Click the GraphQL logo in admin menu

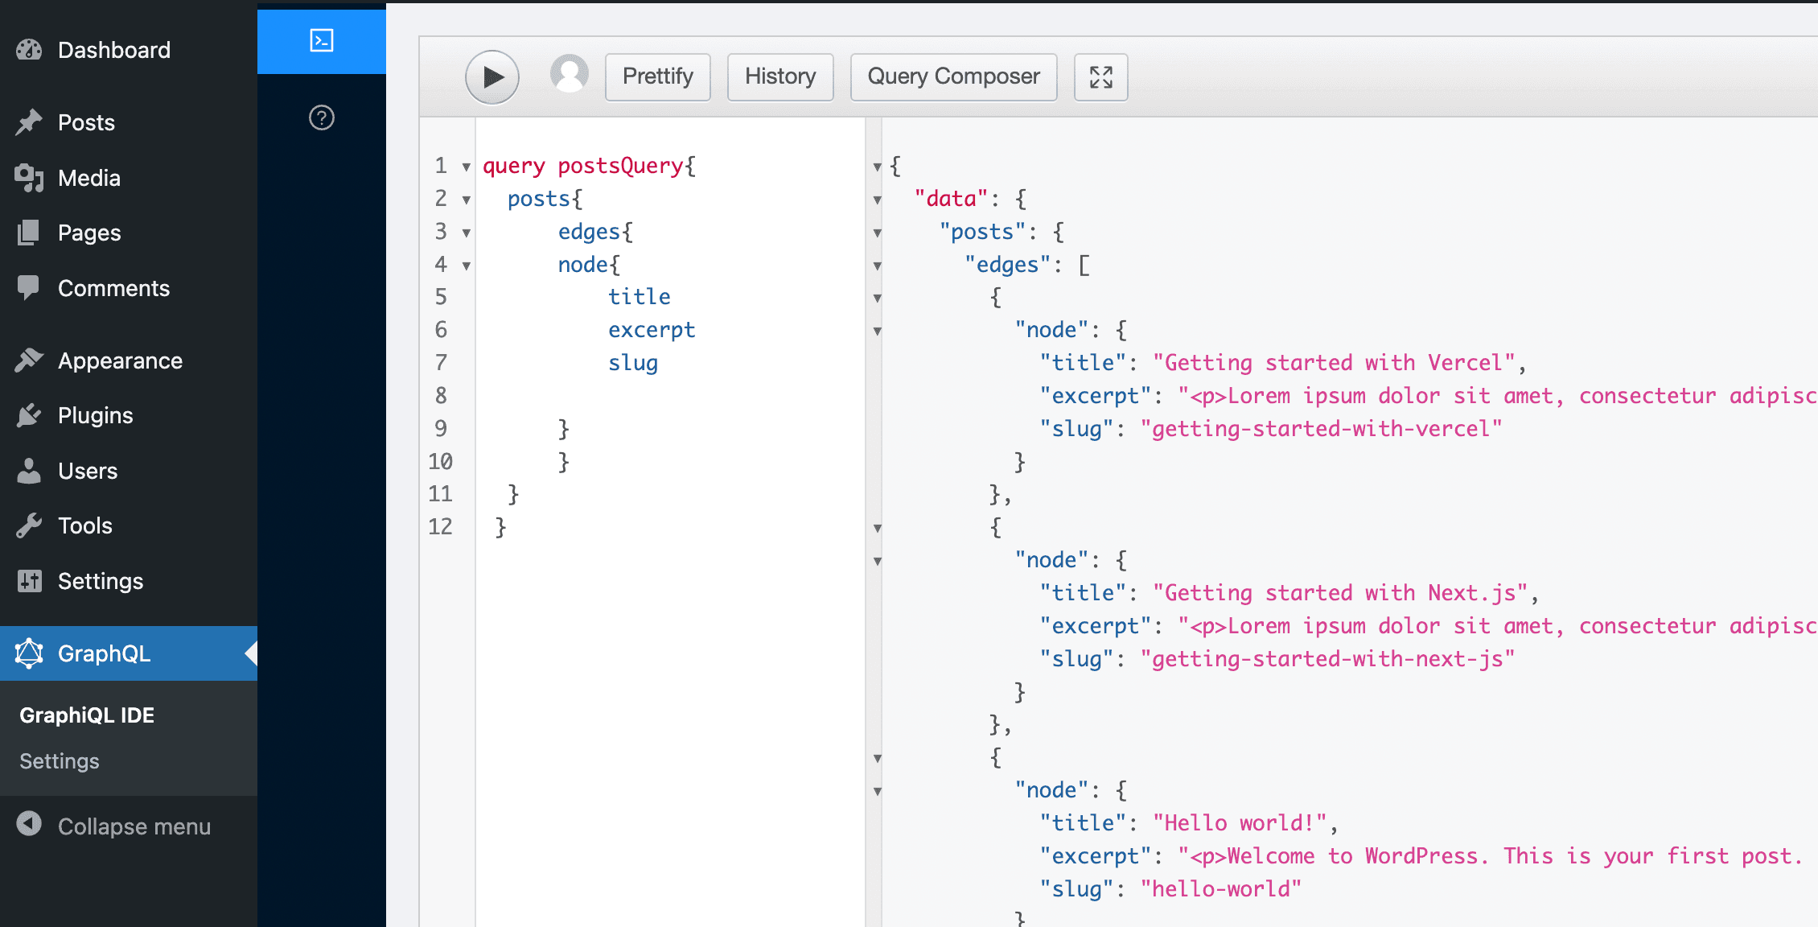pyautogui.click(x=30, y=653)
